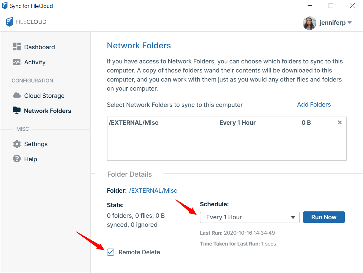Click the Network Folders folder icon

(x=17, y=111)
